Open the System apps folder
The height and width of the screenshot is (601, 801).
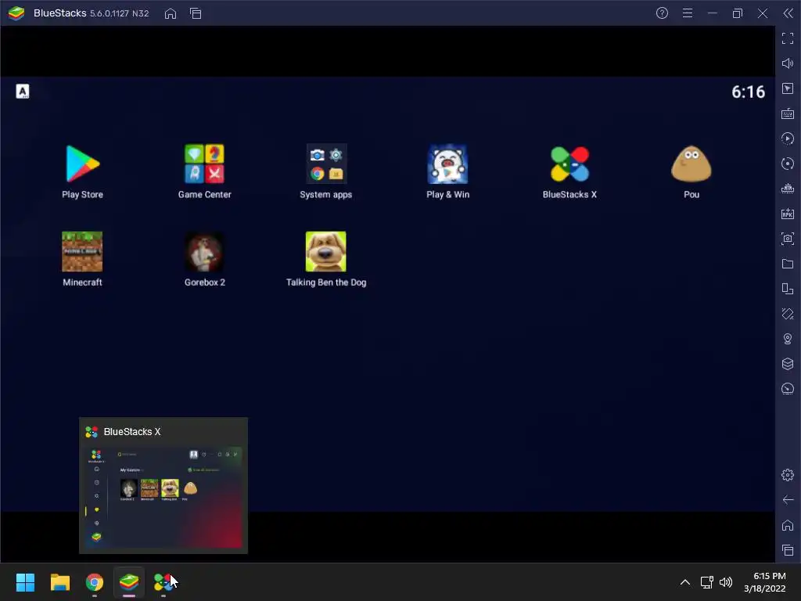click(326, 164)
